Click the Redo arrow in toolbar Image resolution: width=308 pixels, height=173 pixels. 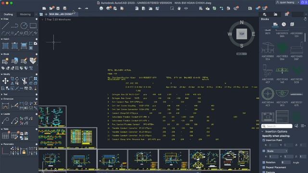[87, 9]
